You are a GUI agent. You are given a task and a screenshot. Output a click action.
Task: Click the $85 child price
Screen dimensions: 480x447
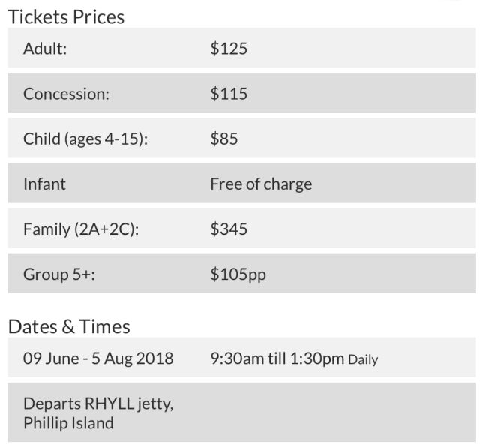pos(224,139)
